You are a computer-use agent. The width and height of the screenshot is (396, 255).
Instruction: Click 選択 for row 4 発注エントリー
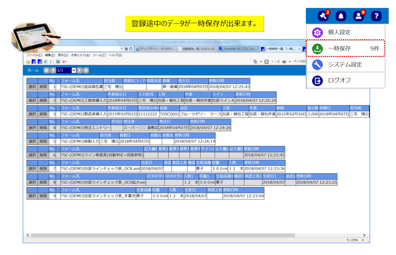(32, 128)
